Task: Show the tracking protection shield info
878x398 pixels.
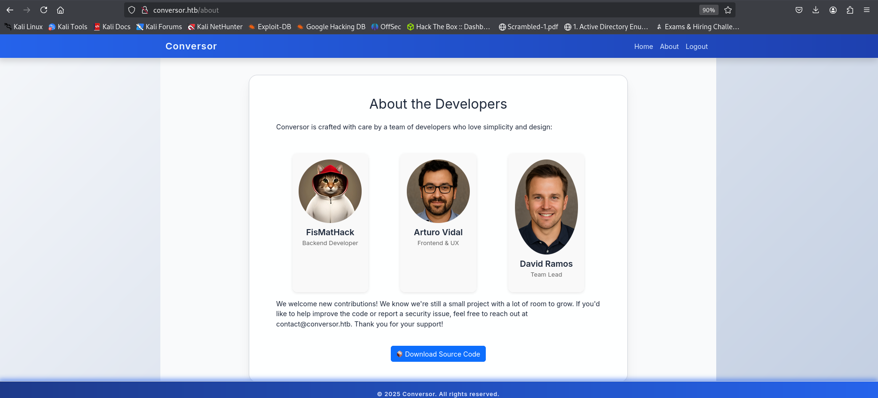Action: pos(132,10)
